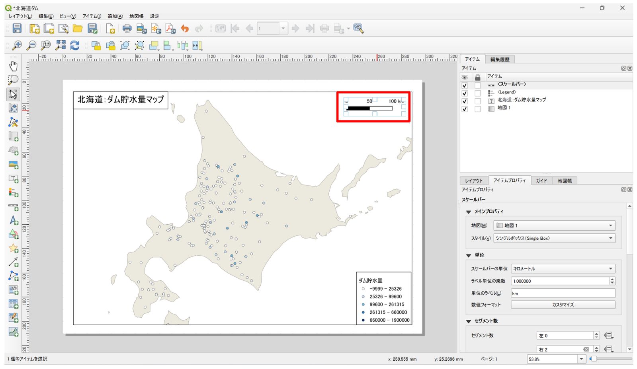
Task: Toggle visibility of 北海道:ダム貯水量マップ item
Action: (x=464, y=101)
